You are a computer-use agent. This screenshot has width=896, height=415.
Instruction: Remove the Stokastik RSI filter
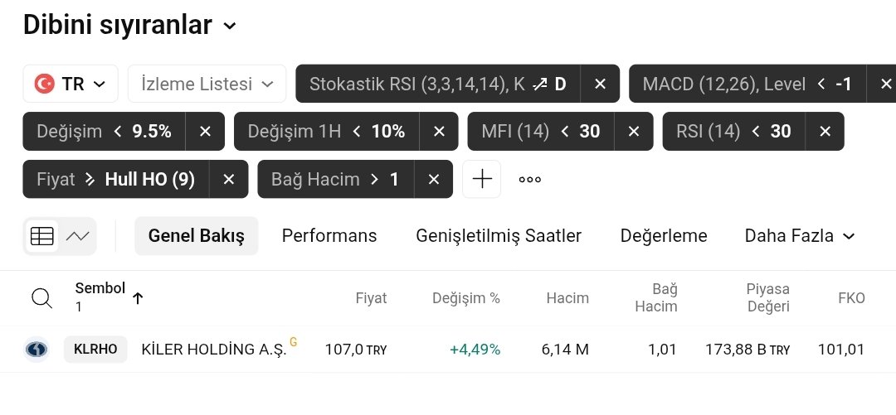(x=600, y=84)
